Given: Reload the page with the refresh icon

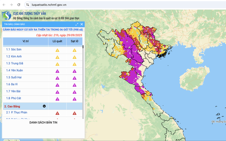Looking at the screenshot, I should tap(19, 5).
